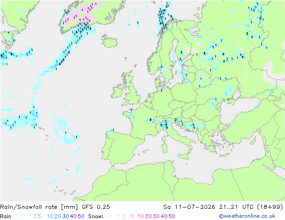The image size is (285, 220).
Task: Click the rain legend value 10
Action: [x=50, y=216]
